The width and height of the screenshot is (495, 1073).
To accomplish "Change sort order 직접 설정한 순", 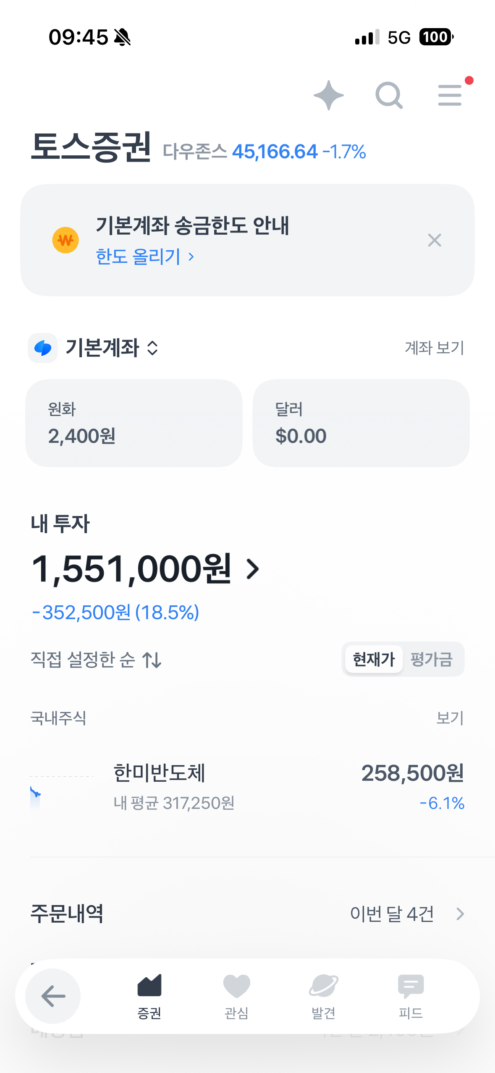I will tap(96, 660).
